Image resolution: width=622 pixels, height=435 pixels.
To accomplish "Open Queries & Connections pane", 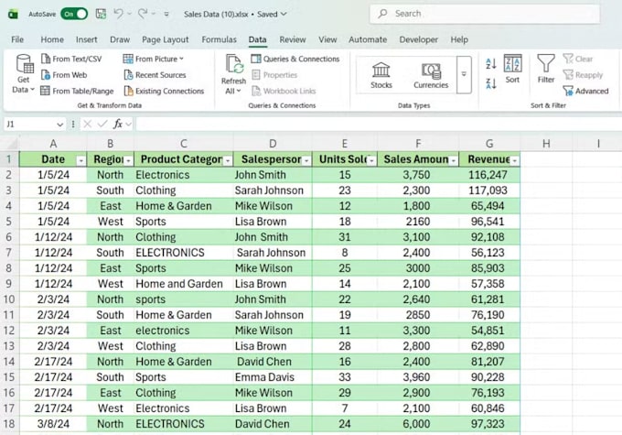I will tap(295, 59).
